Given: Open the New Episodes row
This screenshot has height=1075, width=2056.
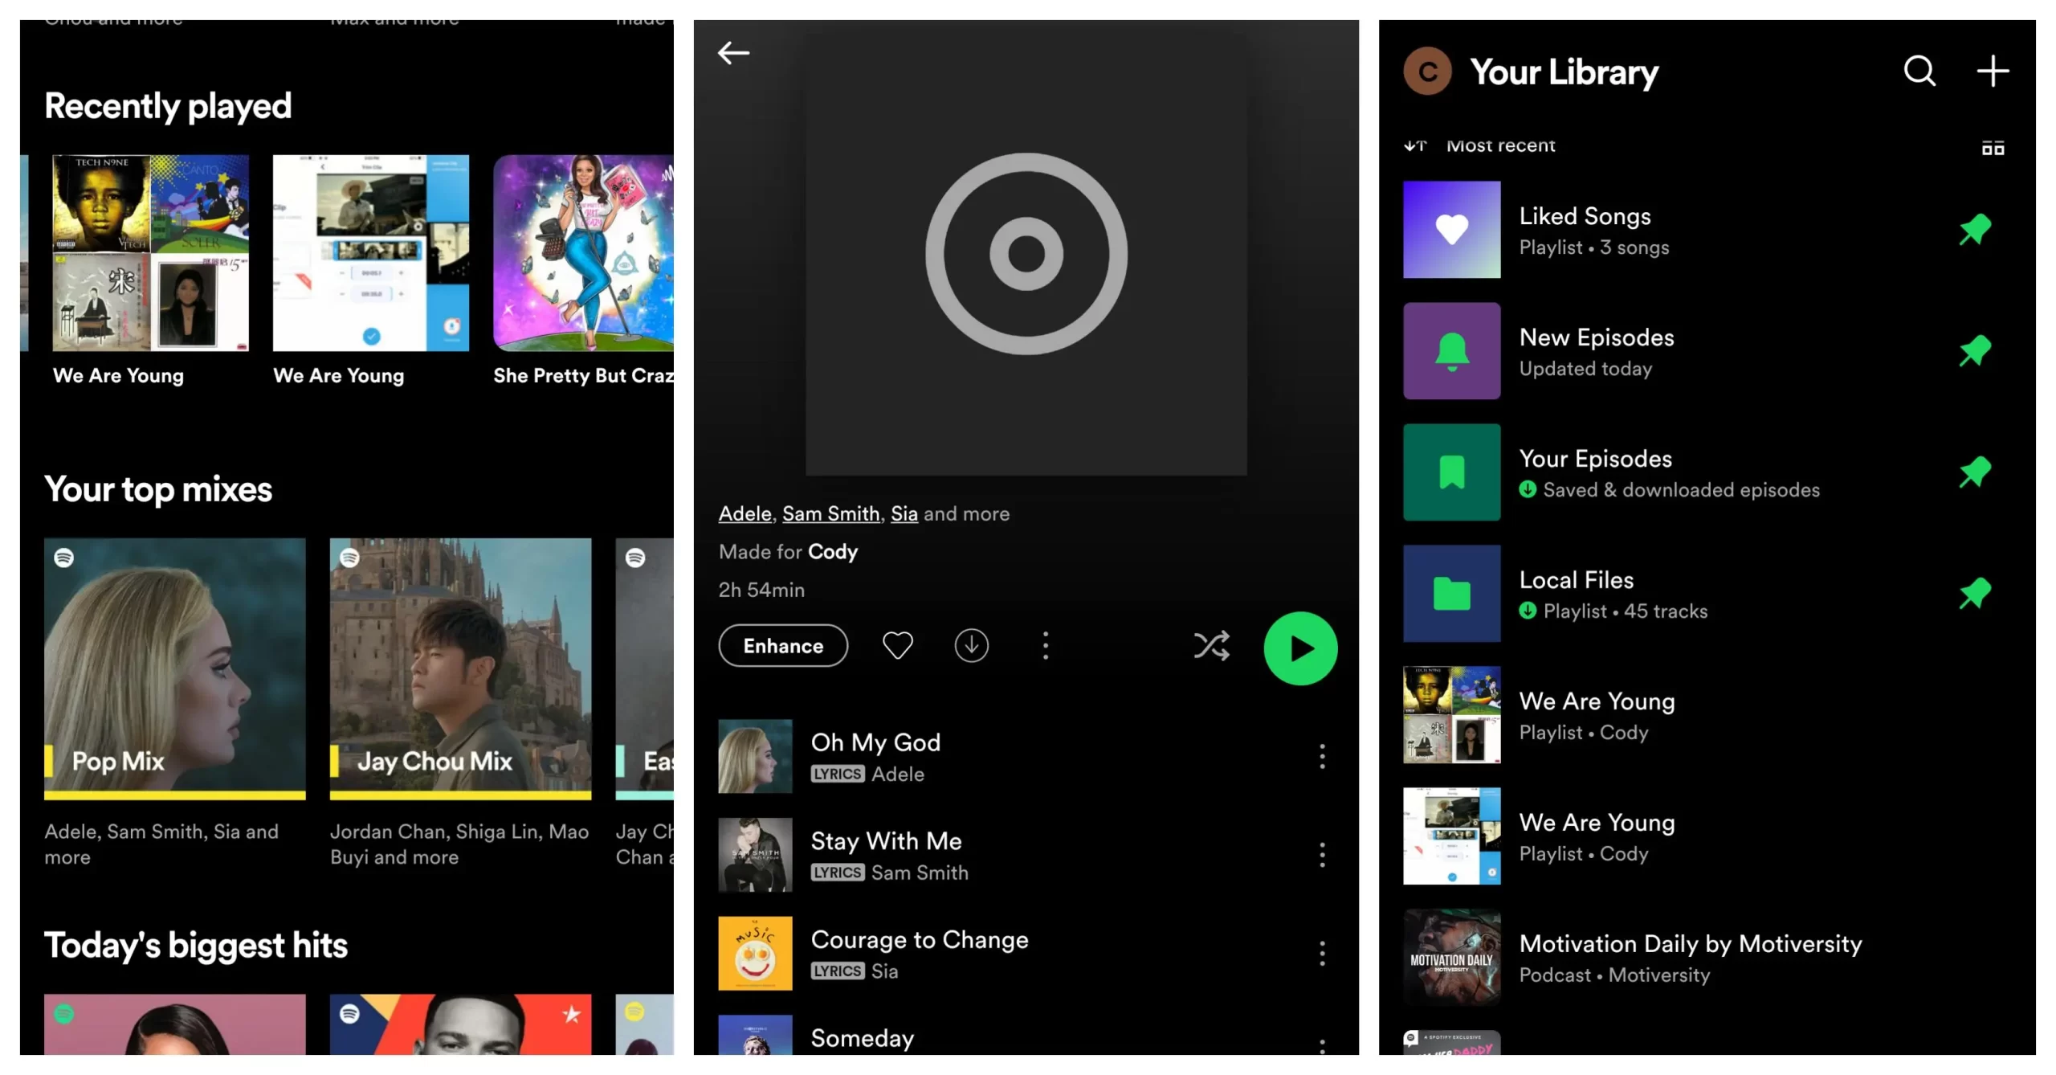Looking at the screenshot, I should coord(1707,351).
